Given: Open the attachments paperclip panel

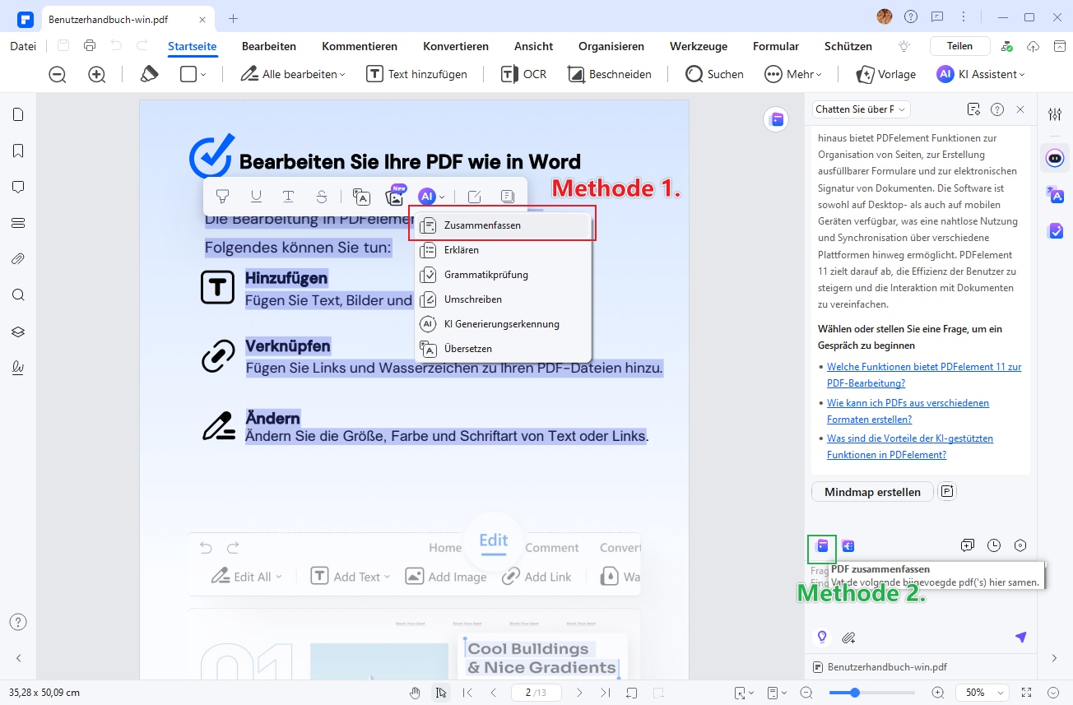Looking at the screenshot, I should pos(18,259).
